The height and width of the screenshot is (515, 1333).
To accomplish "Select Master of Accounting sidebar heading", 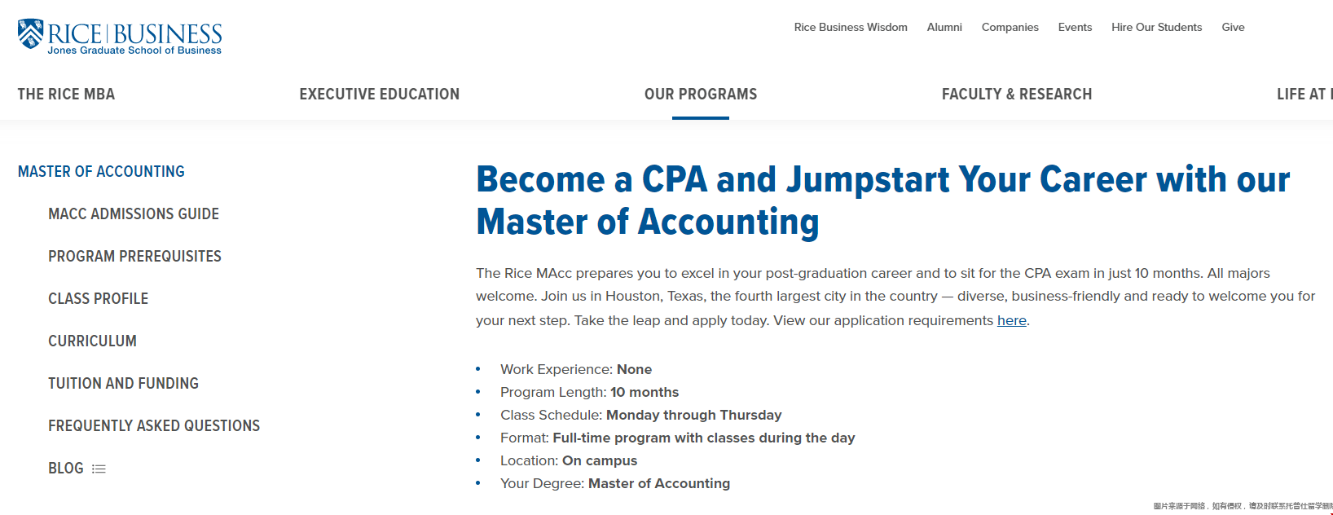I will point(101,172).
